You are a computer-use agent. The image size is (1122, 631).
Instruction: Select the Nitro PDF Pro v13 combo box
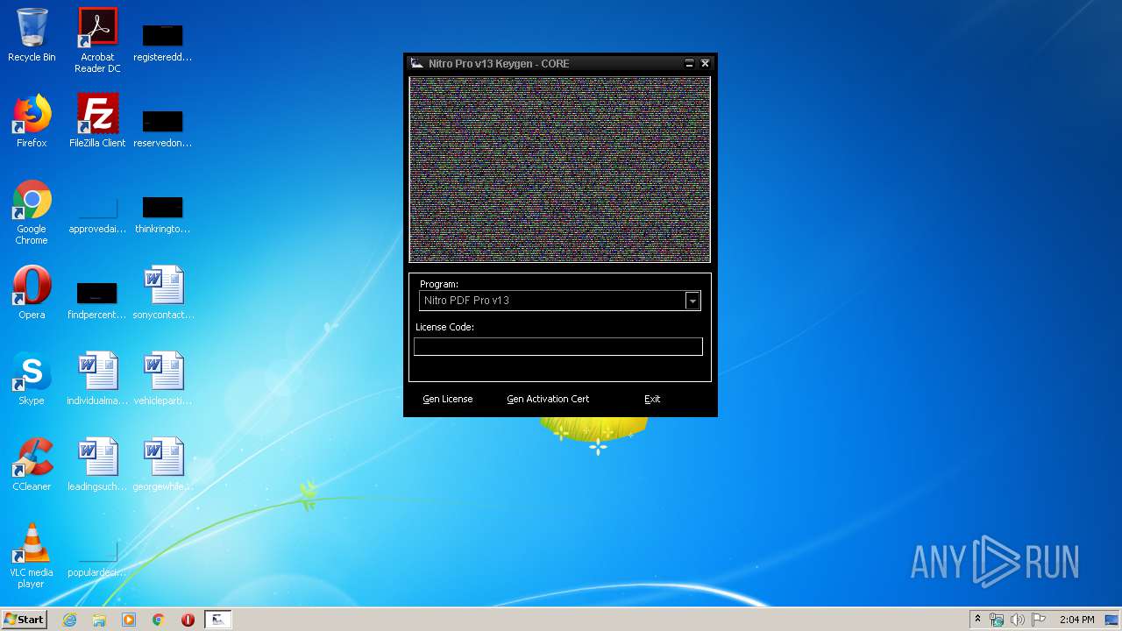coord(559,301)
